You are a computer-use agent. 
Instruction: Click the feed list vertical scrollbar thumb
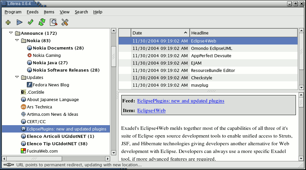click(114, 57)
